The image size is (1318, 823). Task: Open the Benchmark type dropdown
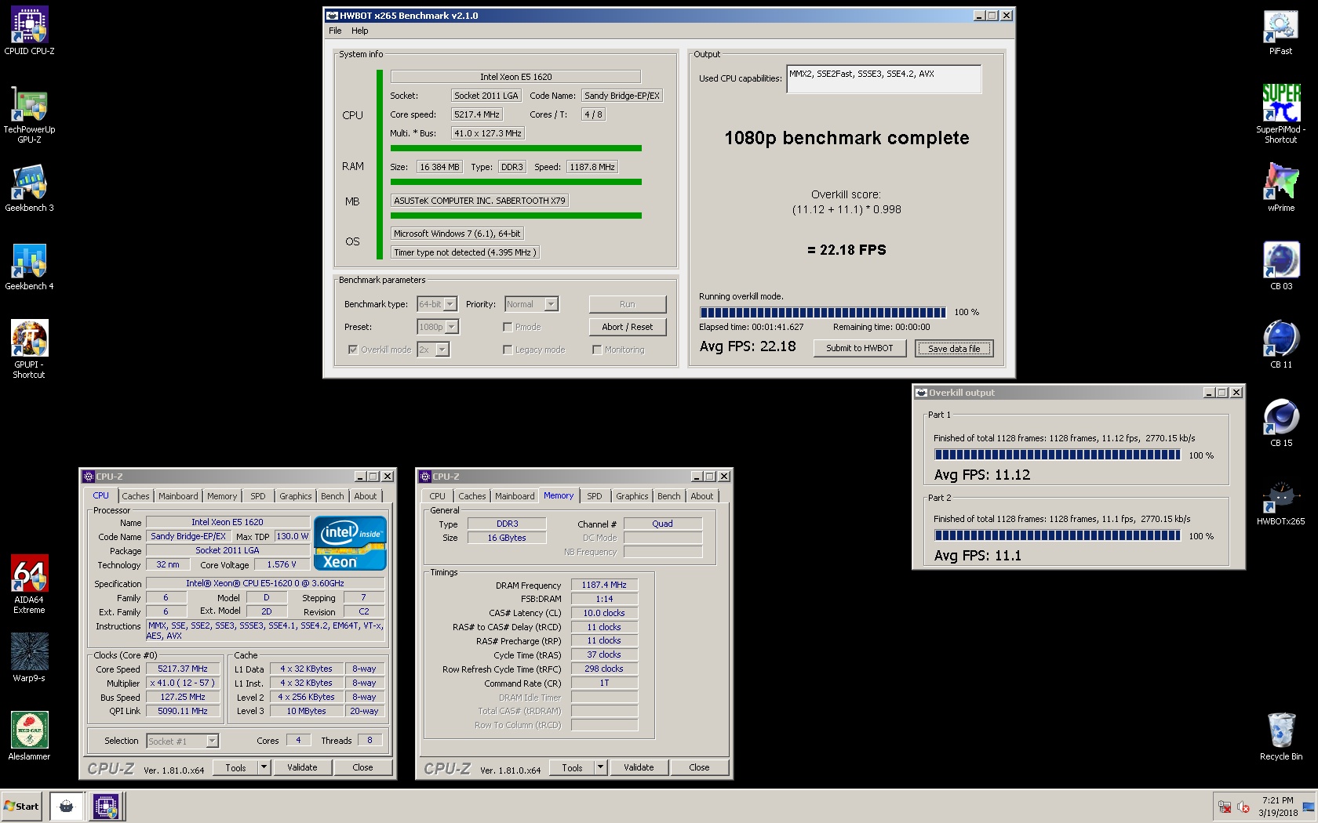tap(450, 304)
